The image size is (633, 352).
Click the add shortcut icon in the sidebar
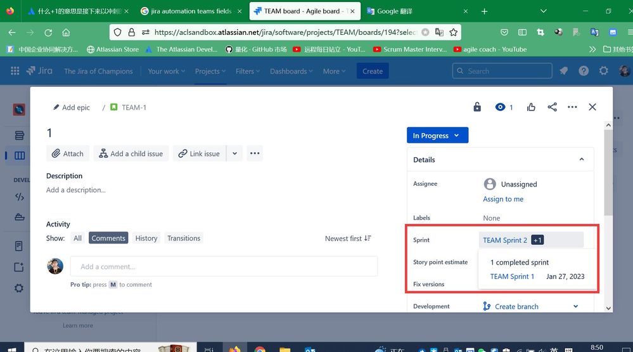(x=18, y=267)
